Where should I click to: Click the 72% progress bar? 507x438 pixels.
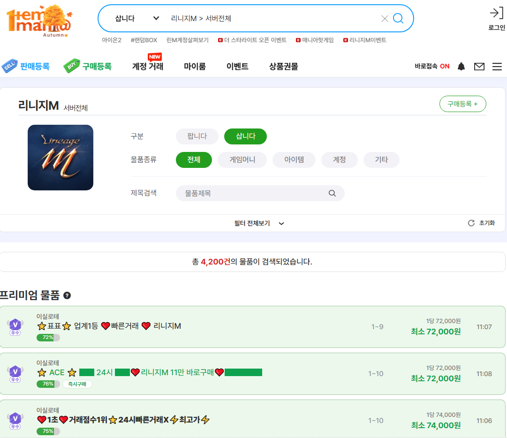point(48,338)
